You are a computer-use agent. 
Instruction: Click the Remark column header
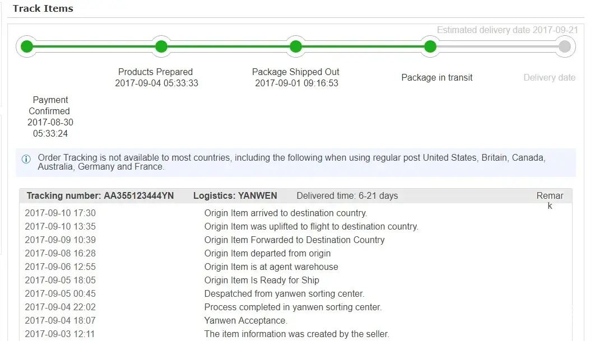(x=550, y=200)
